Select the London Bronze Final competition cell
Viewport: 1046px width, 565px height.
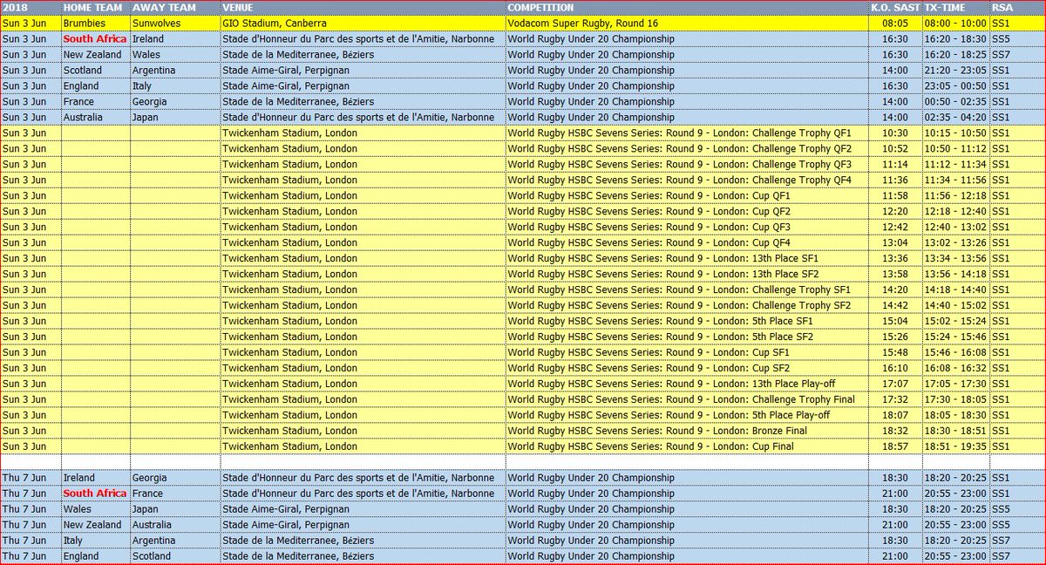tap(687, 432)
